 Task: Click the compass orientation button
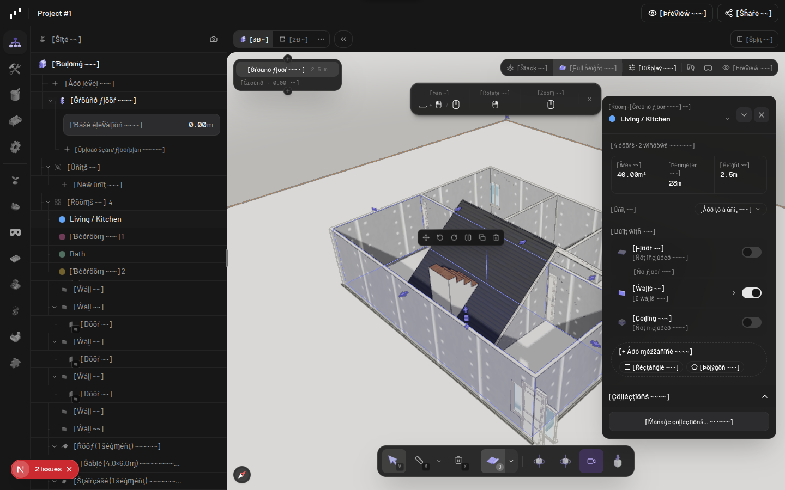coord(242,475)
